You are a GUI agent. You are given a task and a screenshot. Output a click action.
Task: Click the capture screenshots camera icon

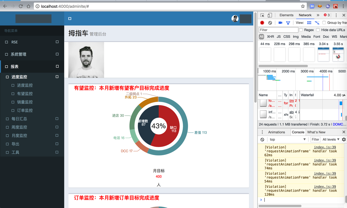280,23
